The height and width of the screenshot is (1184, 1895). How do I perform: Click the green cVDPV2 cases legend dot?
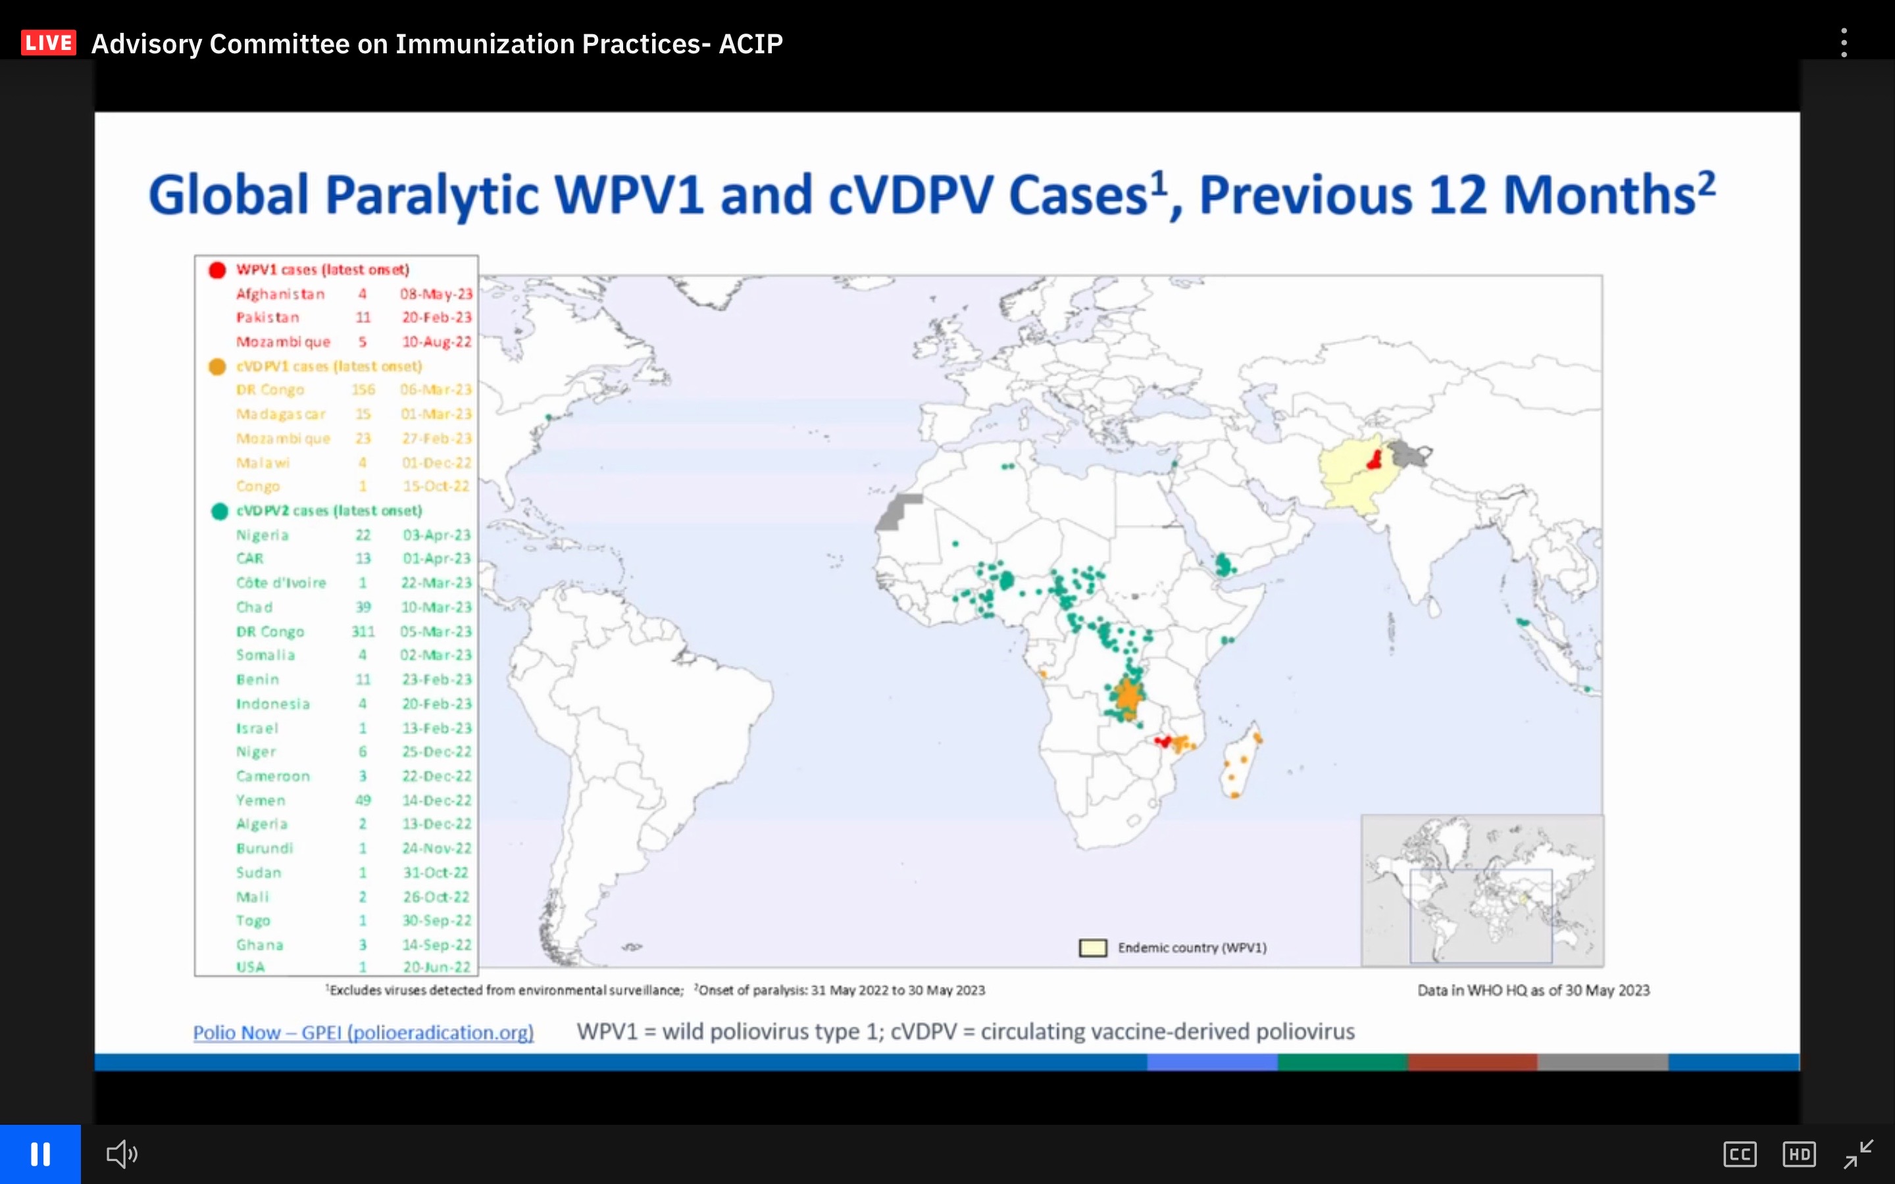[219, 511]
